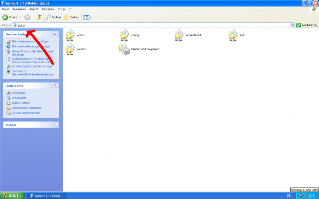Image resolution: width=319 pixels, height=199 pixels.
Task: Open the Suchen search pane
Action: (x=53, y=17)
